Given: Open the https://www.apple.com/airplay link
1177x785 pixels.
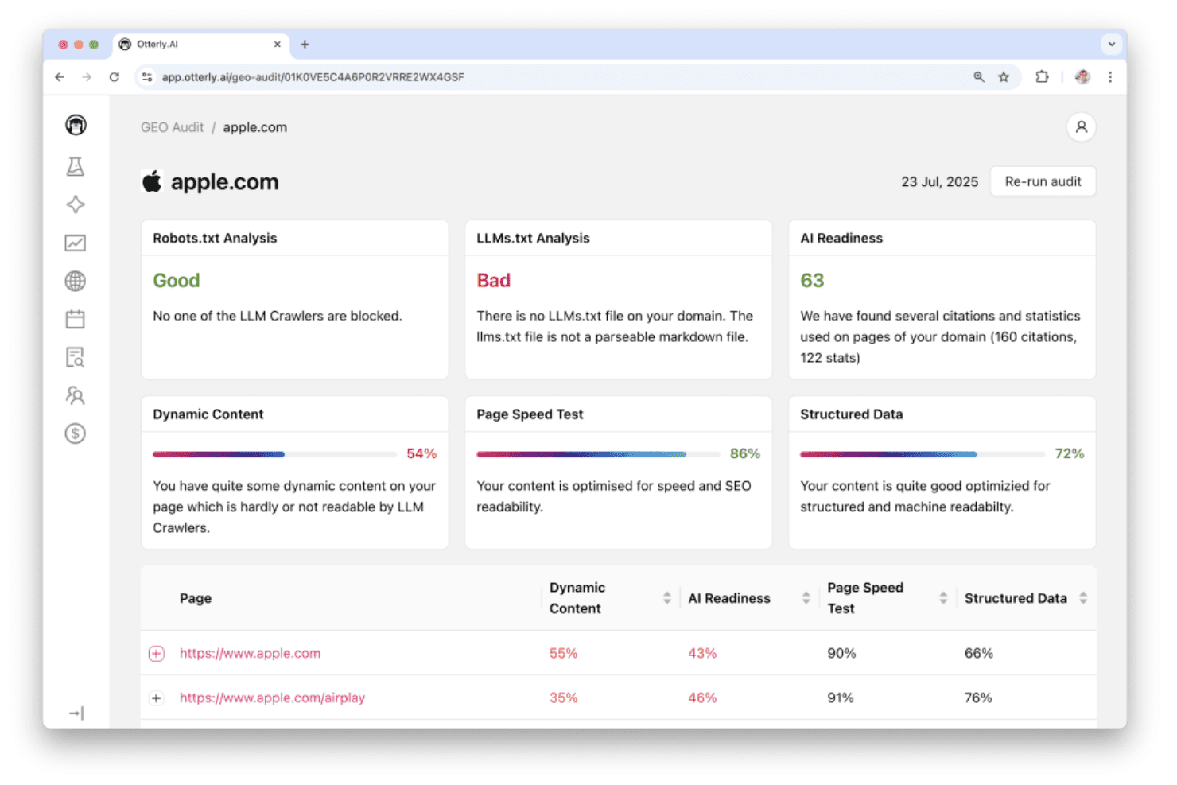Looking at the screenshot, I should point(272,698).
